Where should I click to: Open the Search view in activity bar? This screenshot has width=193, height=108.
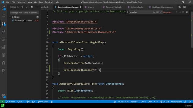tap(3, 16)
